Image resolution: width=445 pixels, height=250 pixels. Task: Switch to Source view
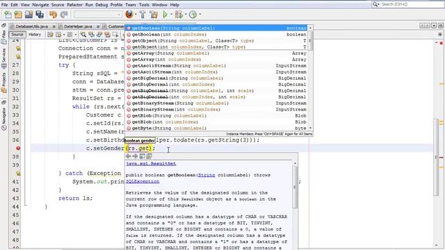coord(17,35)
